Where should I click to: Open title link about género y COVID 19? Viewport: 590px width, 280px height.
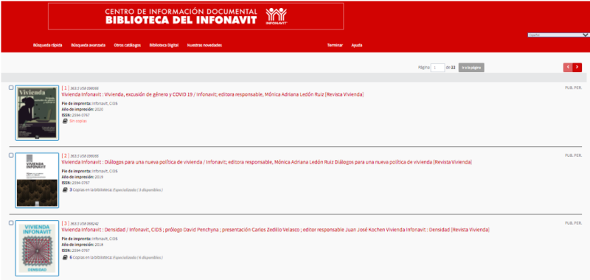[x=212, y=94]
